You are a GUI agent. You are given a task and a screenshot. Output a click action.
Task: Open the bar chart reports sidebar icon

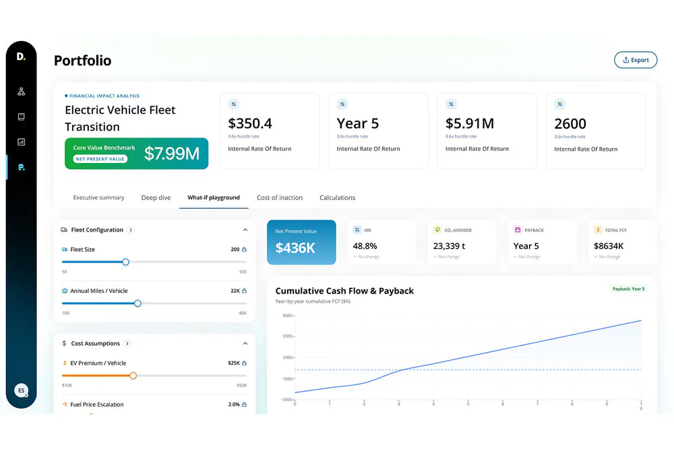point(21,142)
